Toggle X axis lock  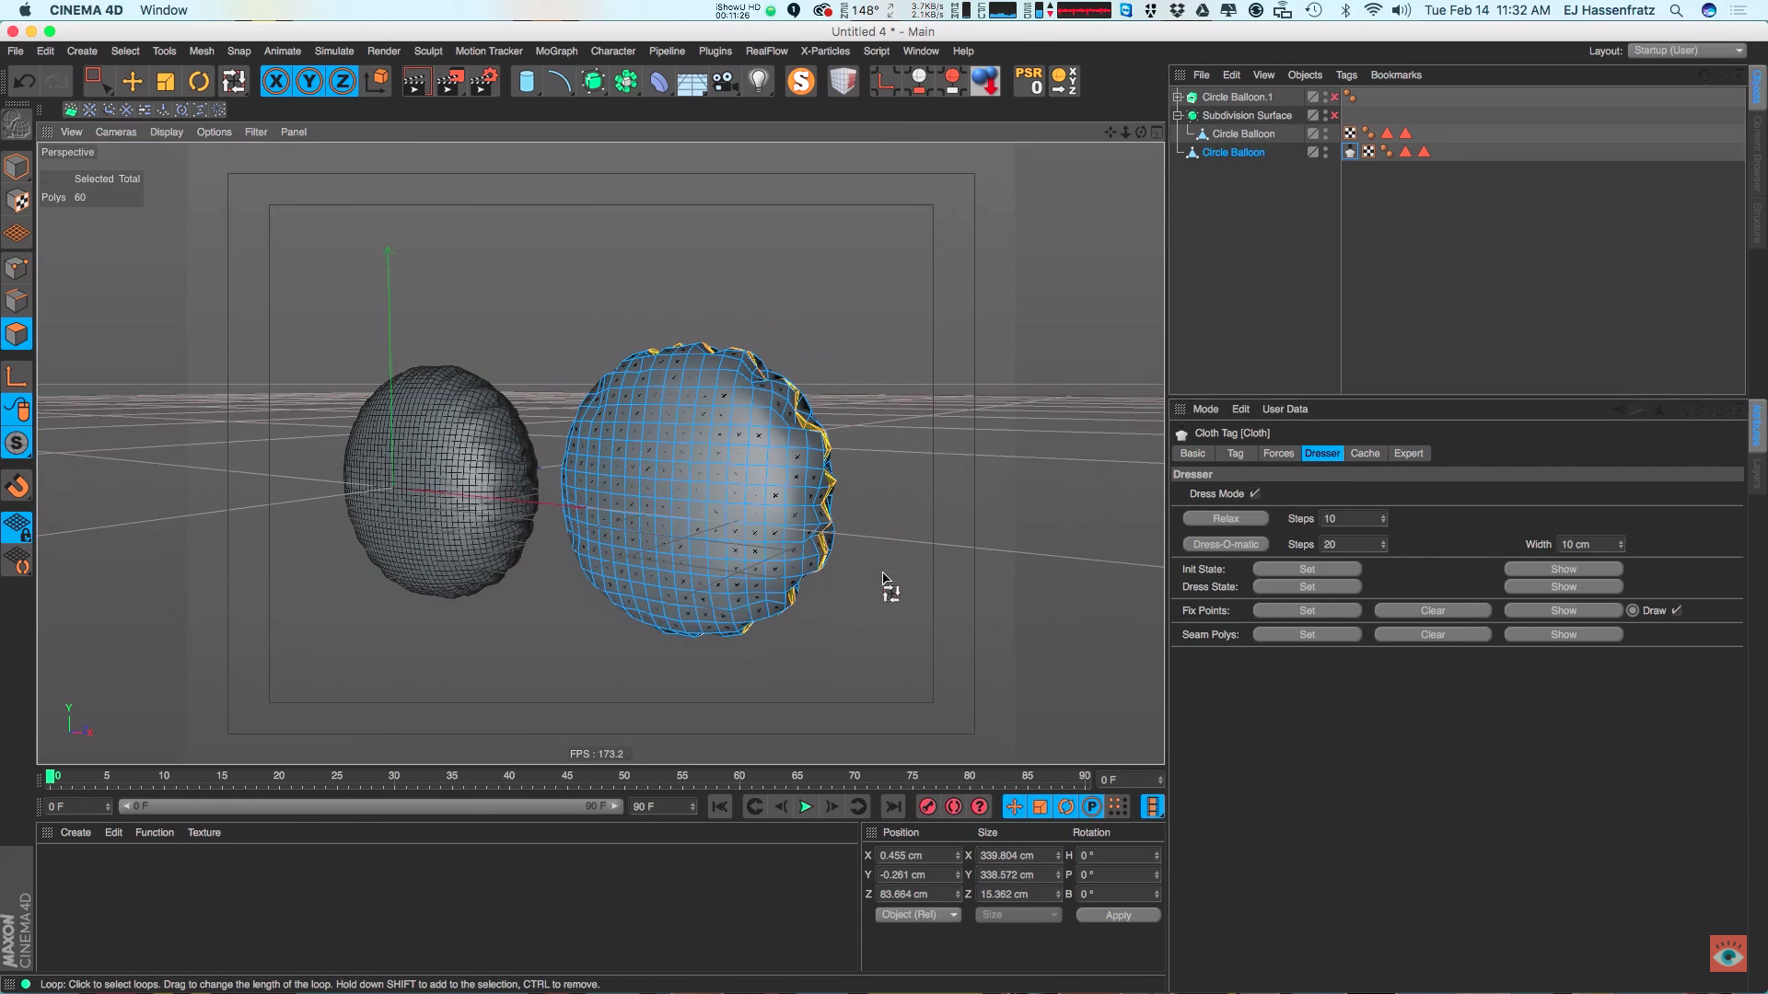(275, 82)
